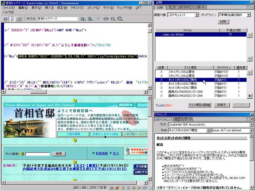This screenshot has height=191, width=255.
Task: Switch to code view in the toolbar
Action: (5, 19)
